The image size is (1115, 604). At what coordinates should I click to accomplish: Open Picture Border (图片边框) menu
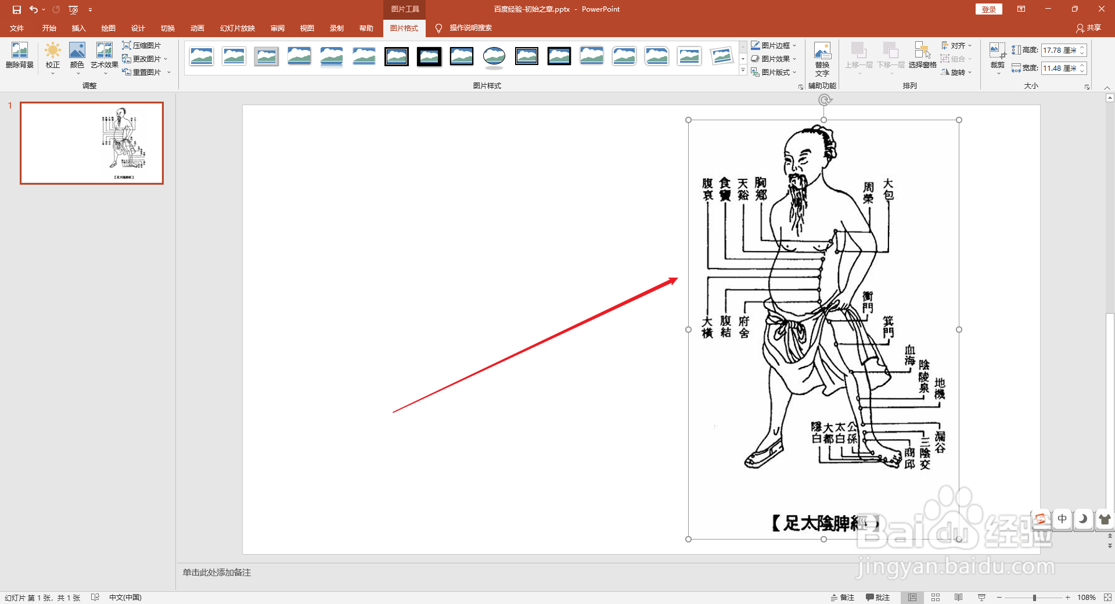pyautogui.click(x=774, y=45)
